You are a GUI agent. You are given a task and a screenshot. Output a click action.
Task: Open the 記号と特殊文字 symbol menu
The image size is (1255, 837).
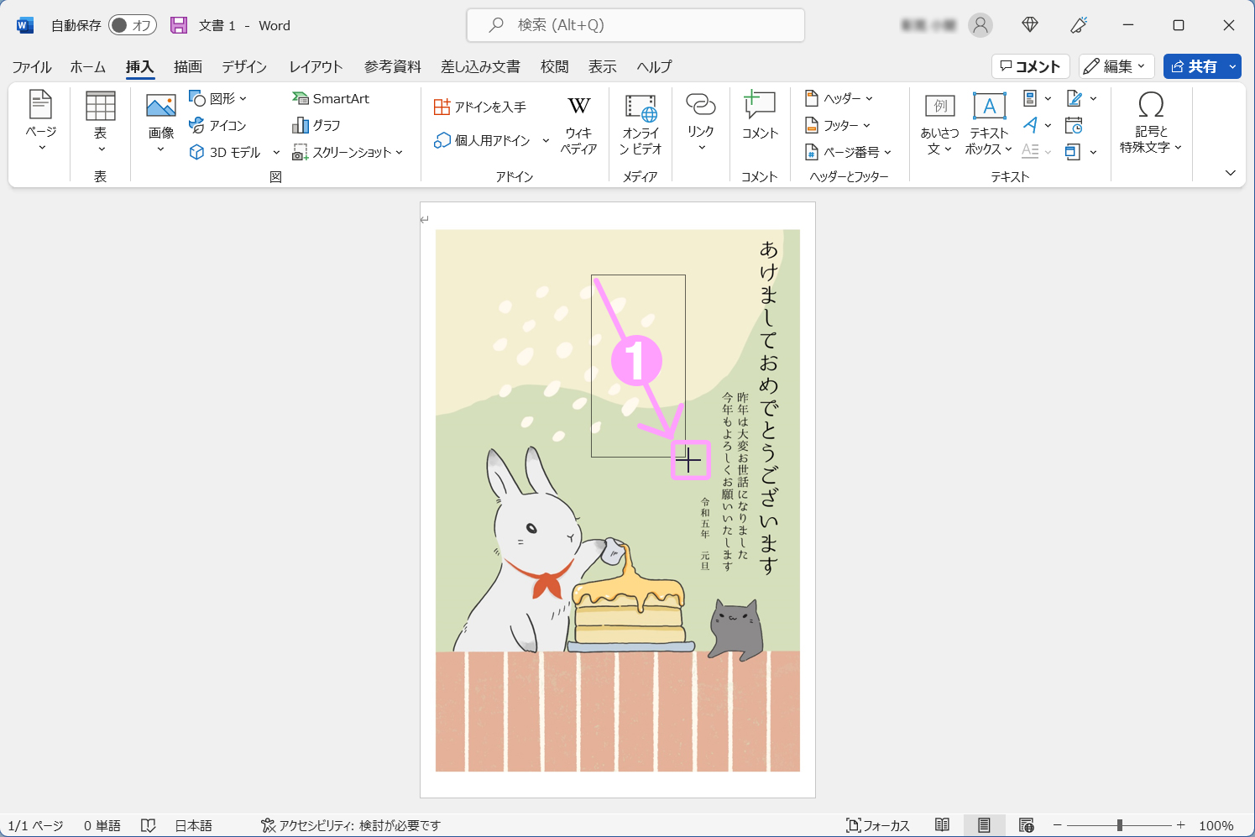(x=1150, y=123)
